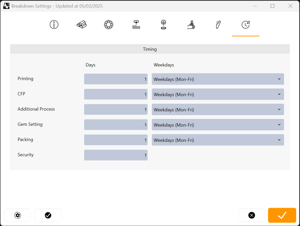Click the Gem Setting row label

pos(30,124)
